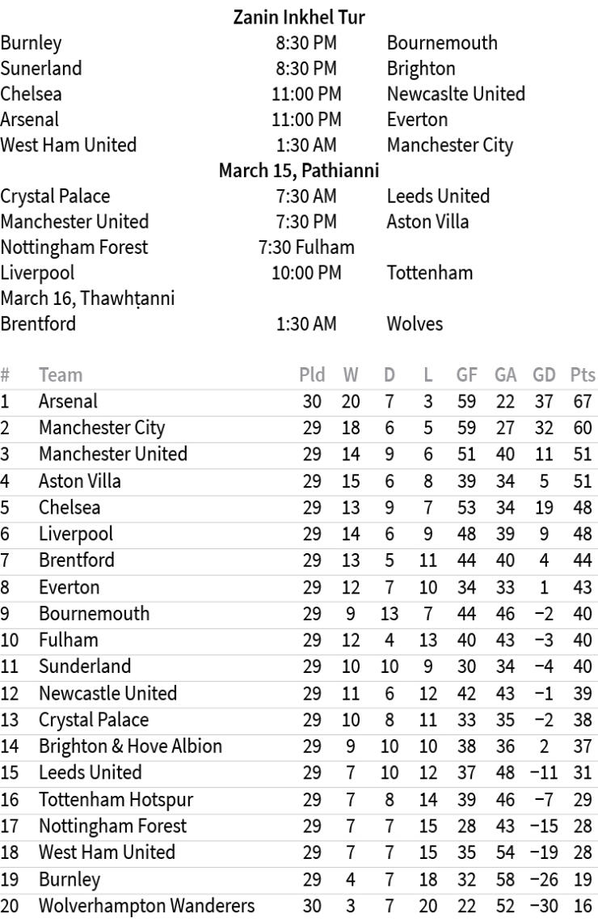This screenshot has width=598, height=922.
Task: Click the March 16, Thawhṭanni date heading
Action: [x=88, y=298]
